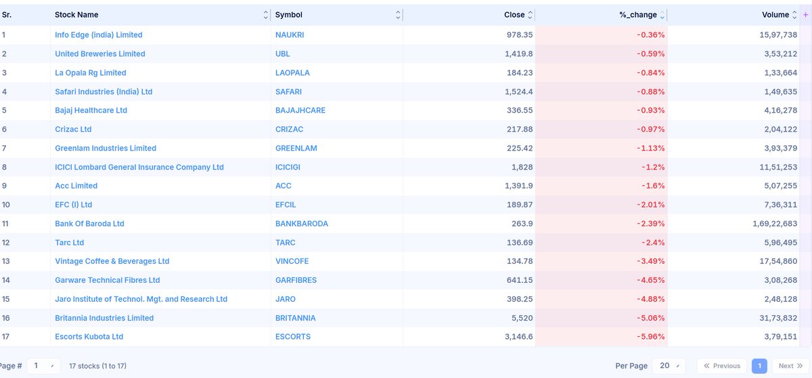The height and width of the screenshot is (378, 812).
Task: Click the NAUKRI symbol link
Action: click(290, 34)
